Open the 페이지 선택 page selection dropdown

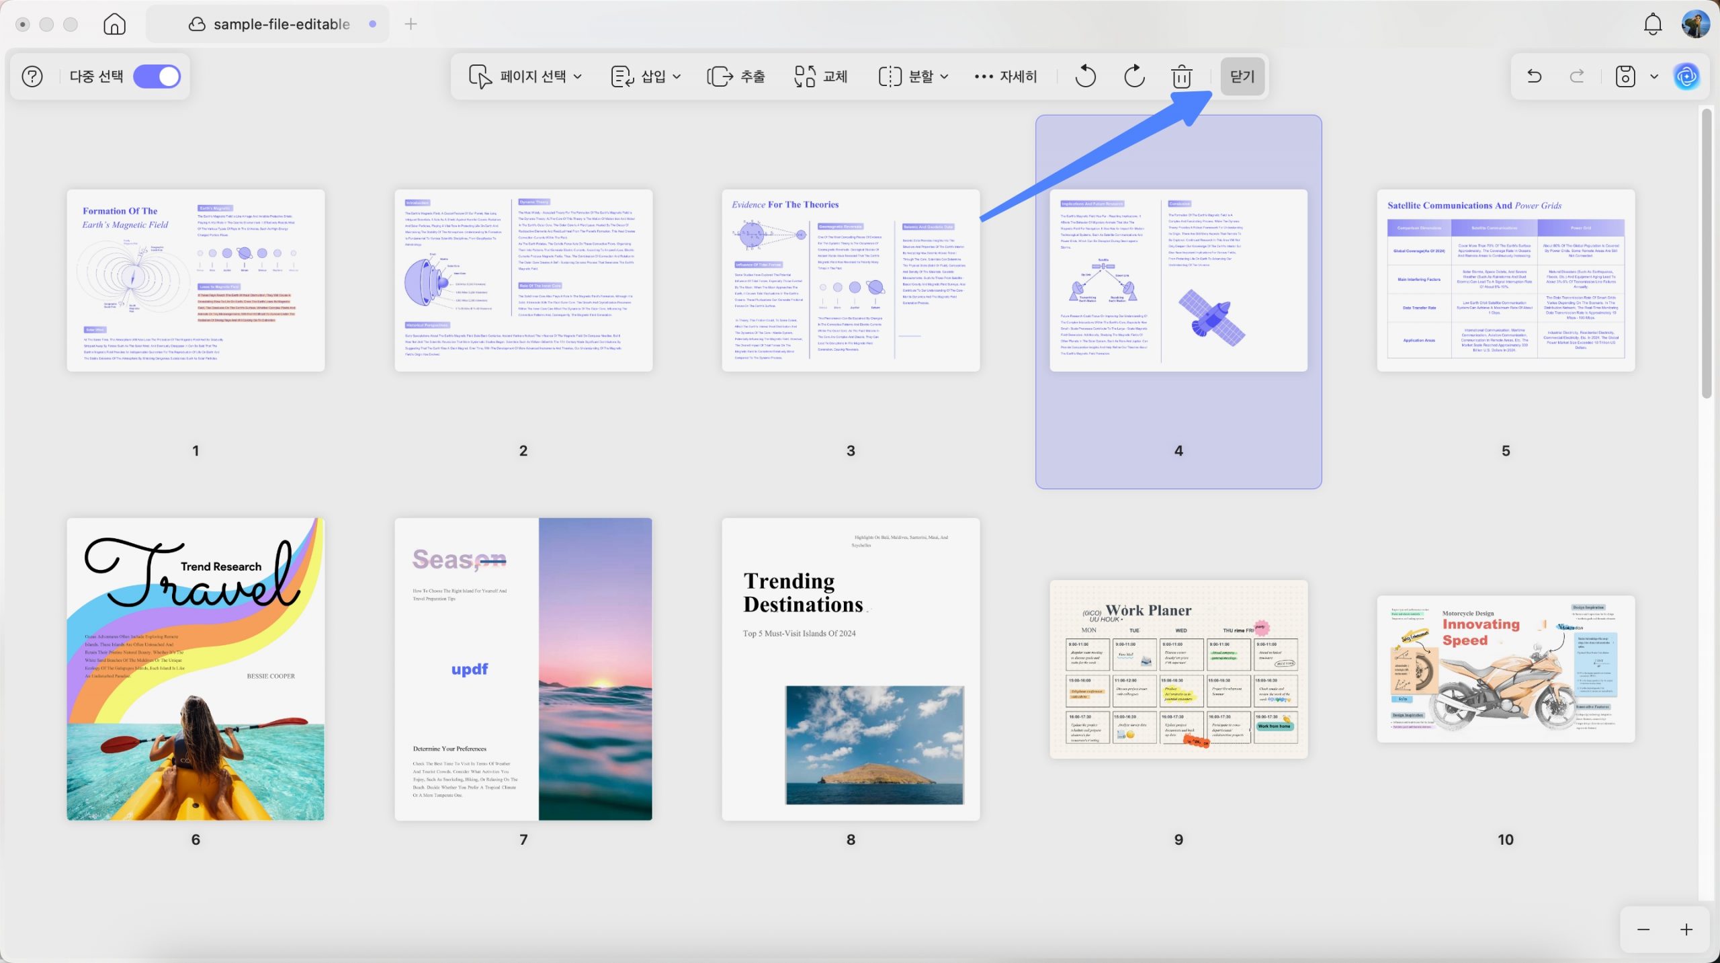(525, 77)
